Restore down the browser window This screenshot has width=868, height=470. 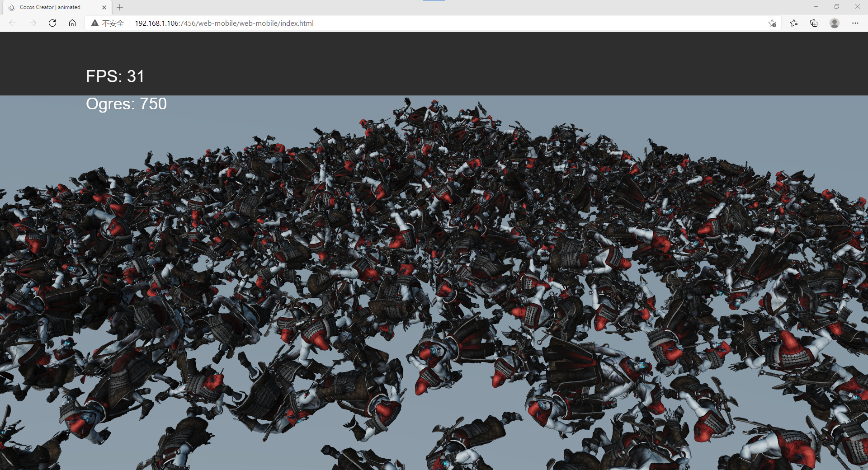(x=837, y=6)
